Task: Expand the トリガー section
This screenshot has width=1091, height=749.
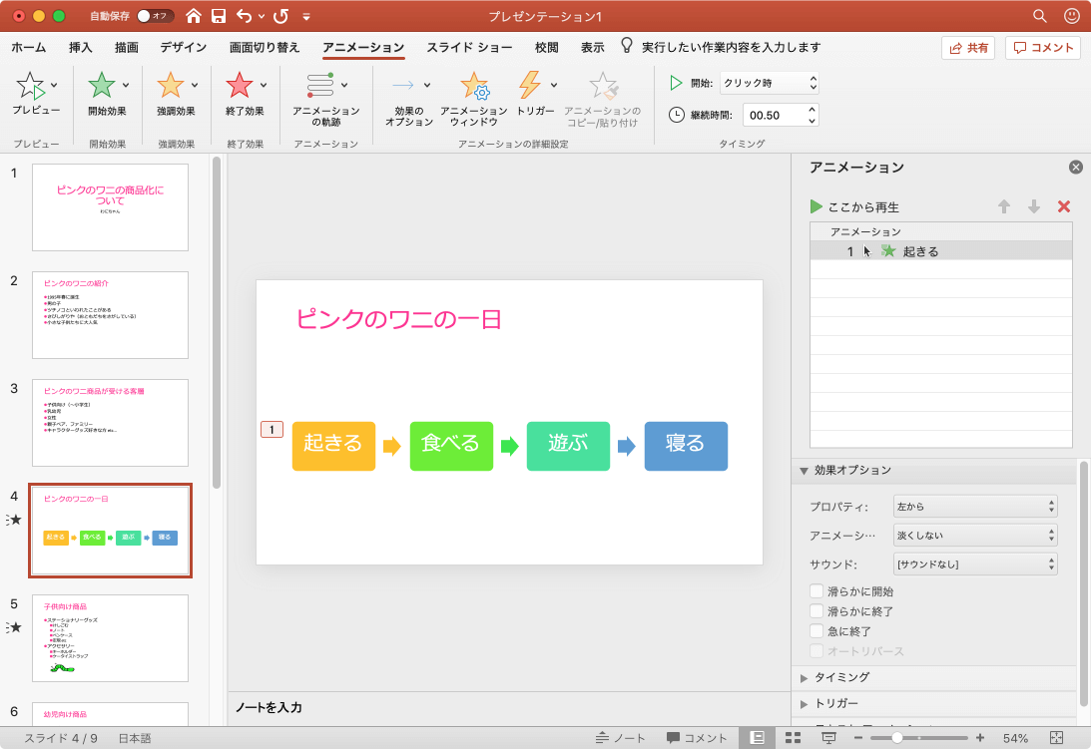Action: tap(804, 704)
